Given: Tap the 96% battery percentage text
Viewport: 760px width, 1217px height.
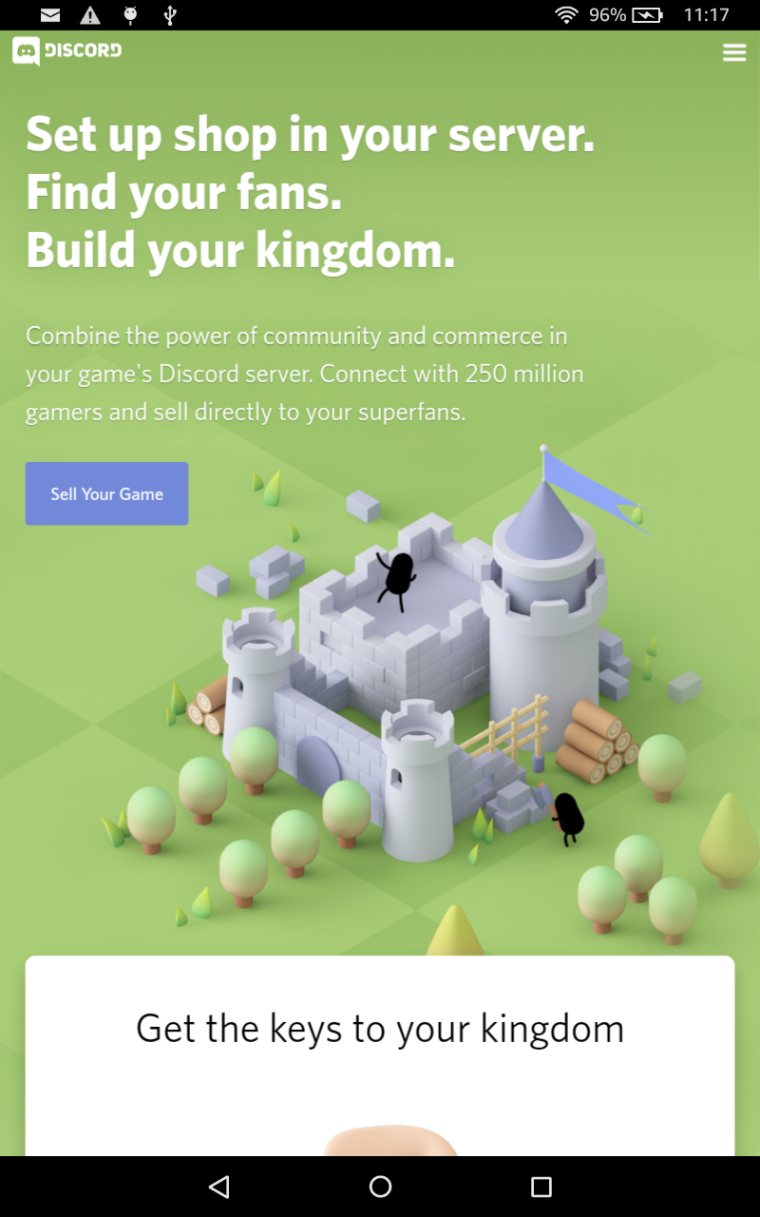Looking at the screenshot, I should coord(607,15).
